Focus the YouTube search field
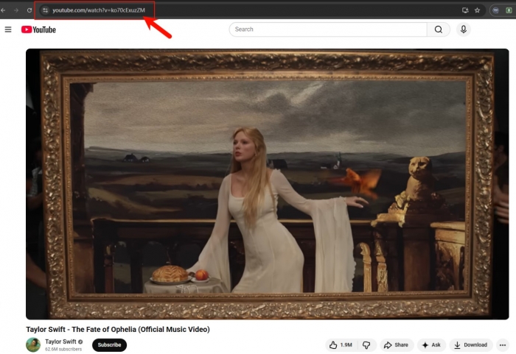This screenshot has width=516, height=354. [x=328, y=29]
